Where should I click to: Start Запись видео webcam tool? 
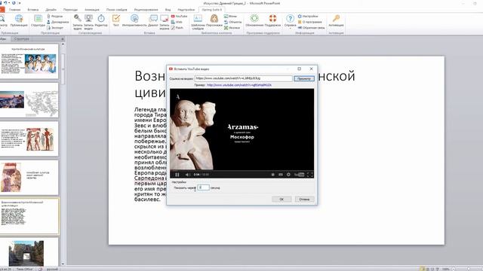pyautogui.click(x=88, y=22)
